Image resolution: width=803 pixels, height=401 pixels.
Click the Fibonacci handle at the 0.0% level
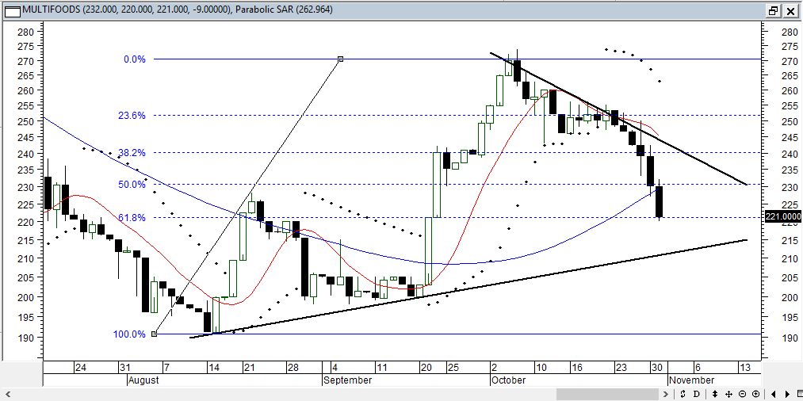[341, 59]
